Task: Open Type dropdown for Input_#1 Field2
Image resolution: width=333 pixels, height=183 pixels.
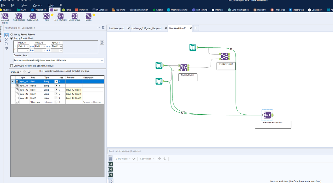Action: coord(56,86)
